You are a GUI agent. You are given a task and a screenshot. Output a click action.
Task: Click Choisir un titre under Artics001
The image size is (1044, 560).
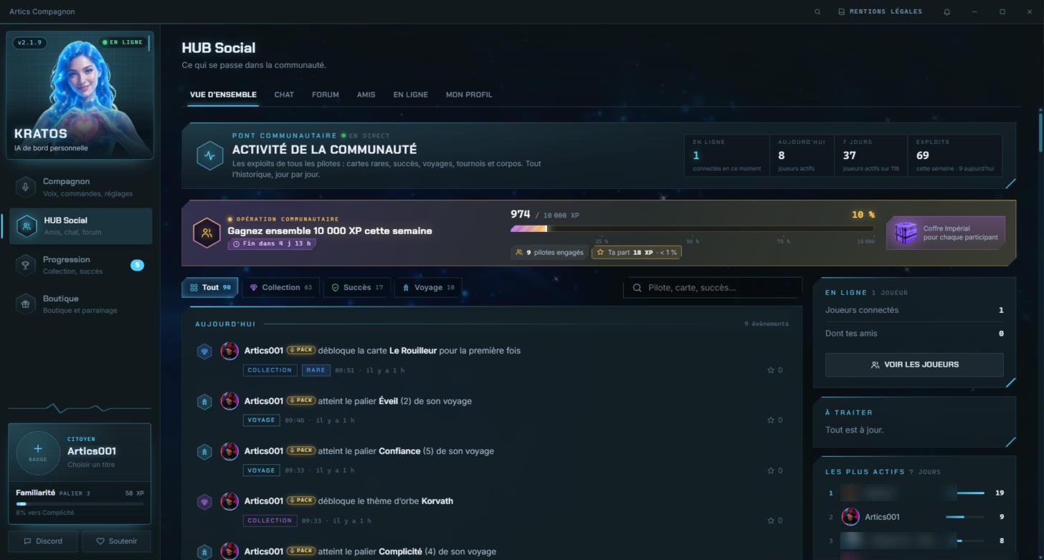(x=91, y=465)
